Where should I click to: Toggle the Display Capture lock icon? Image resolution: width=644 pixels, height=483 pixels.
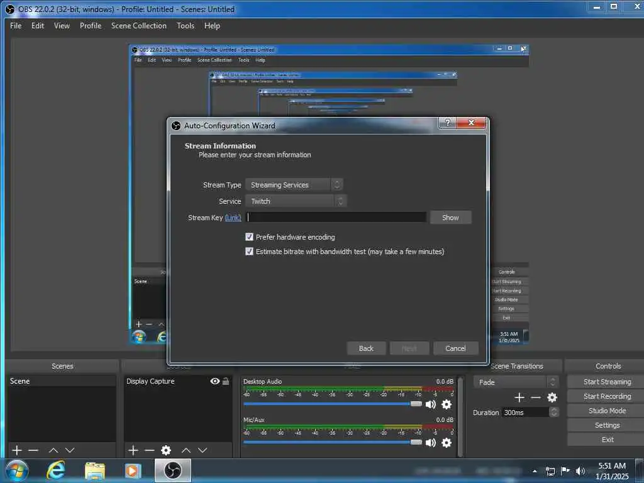[226, 381]
